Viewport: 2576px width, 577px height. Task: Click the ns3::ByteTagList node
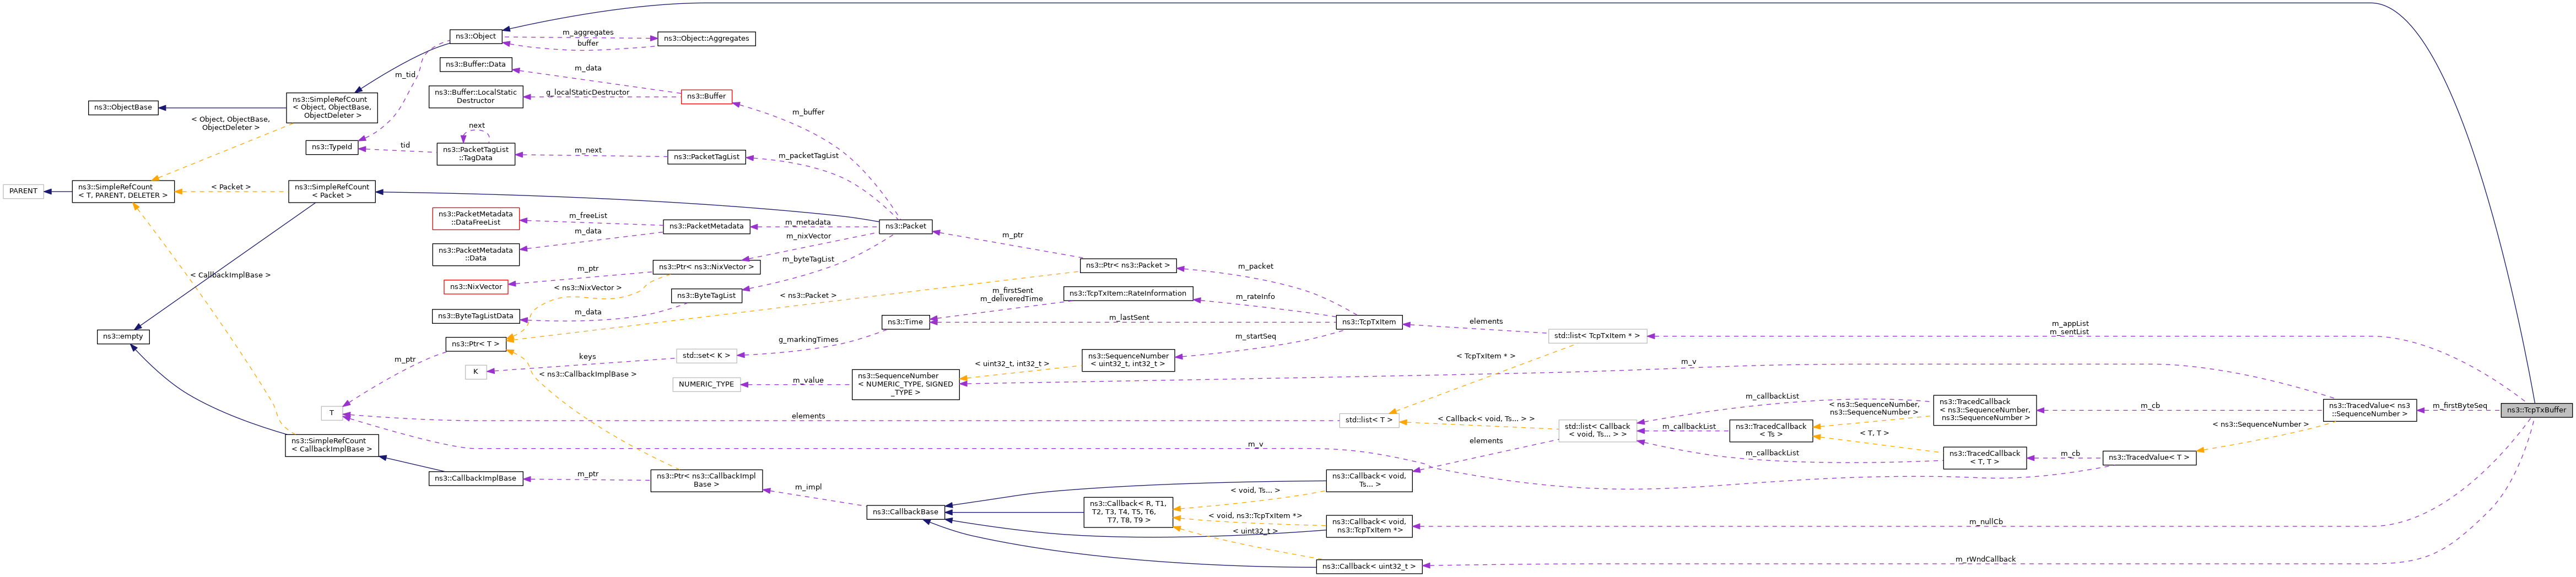coord(707,296)
